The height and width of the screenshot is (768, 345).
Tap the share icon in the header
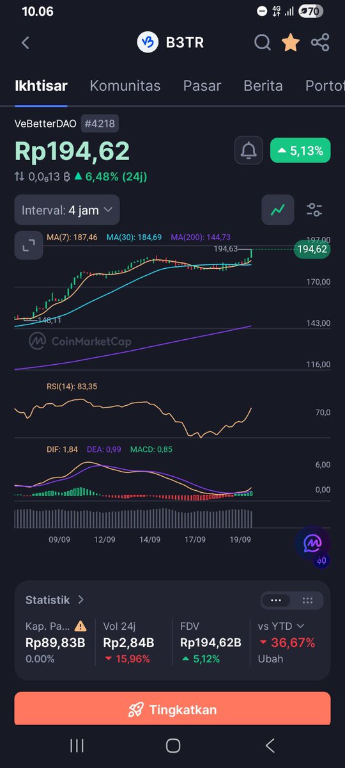pos(320,43)
